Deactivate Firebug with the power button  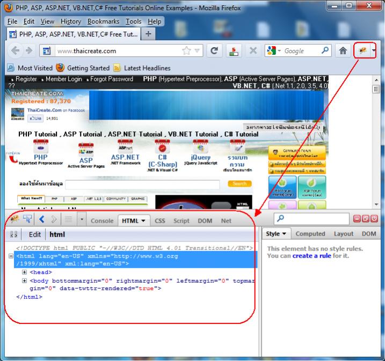(374, 218)
